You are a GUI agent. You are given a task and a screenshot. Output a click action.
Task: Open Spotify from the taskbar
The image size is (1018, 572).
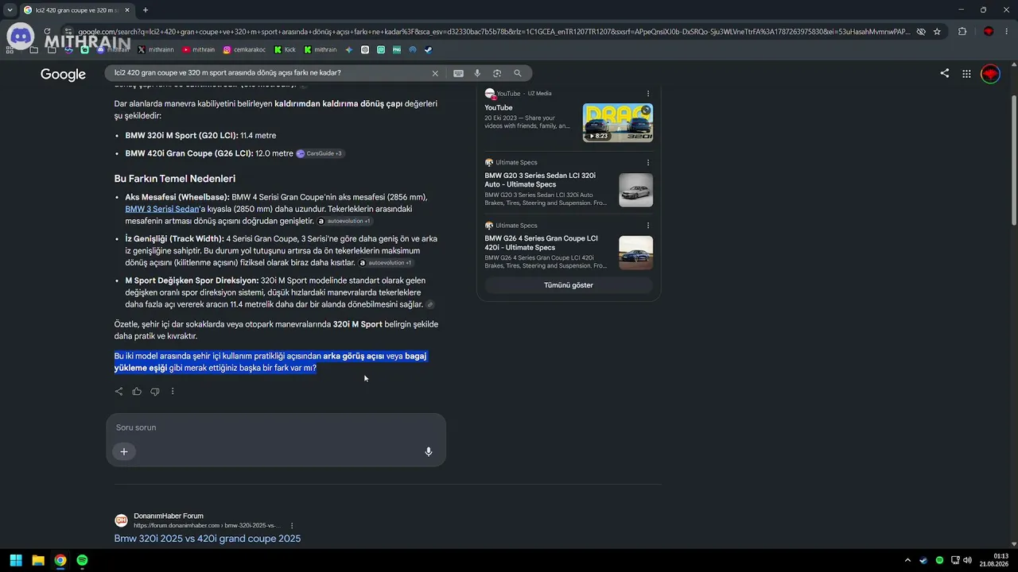click(82, 560)
